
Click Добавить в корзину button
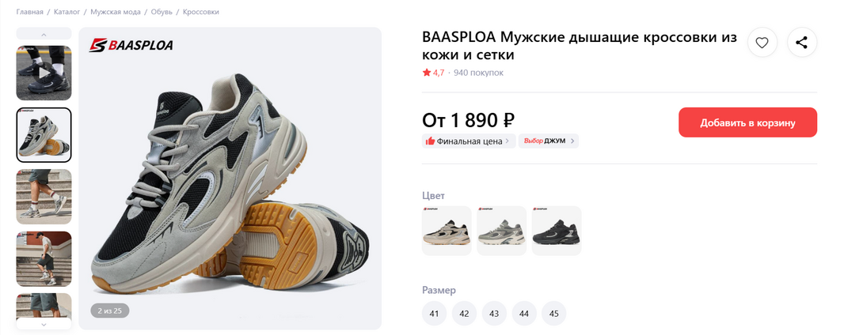pos(747,122)
